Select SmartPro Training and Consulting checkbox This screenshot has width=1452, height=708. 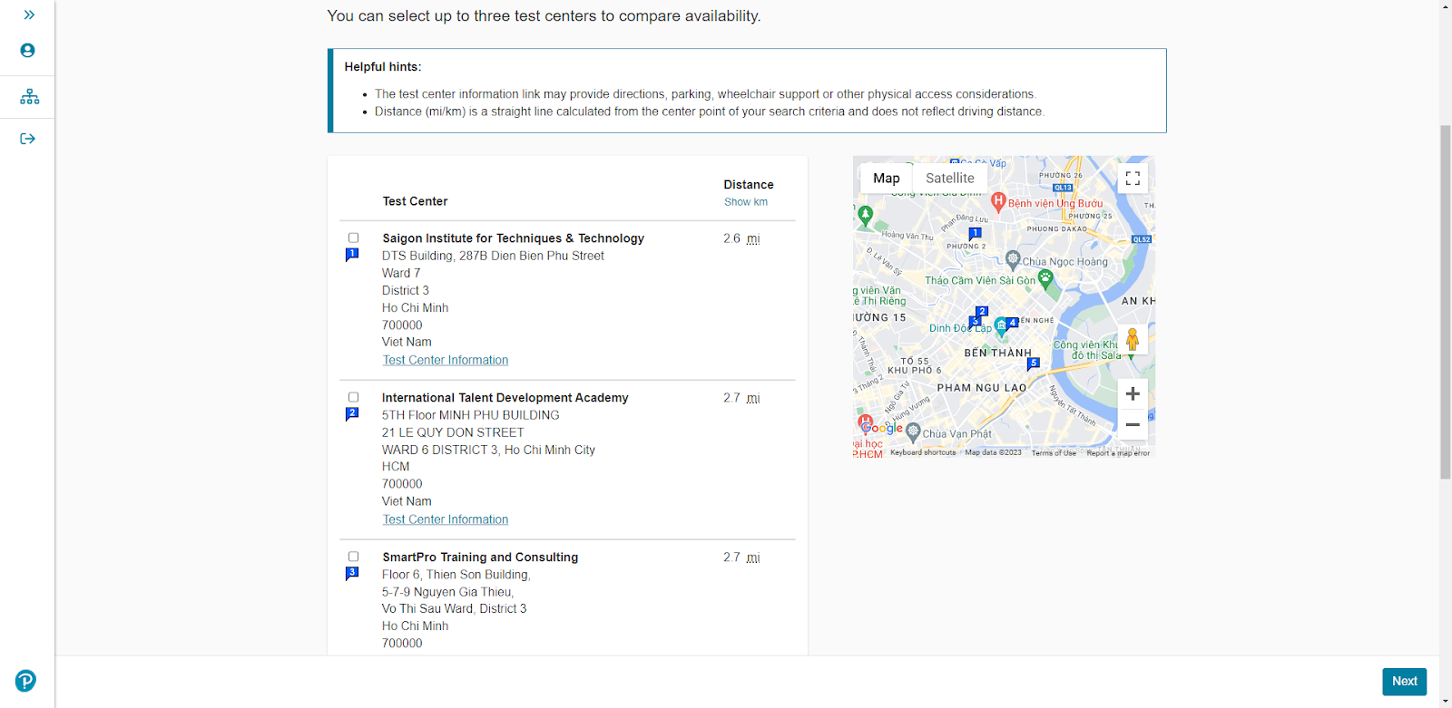pyautogui.click(x=354, y=557)
